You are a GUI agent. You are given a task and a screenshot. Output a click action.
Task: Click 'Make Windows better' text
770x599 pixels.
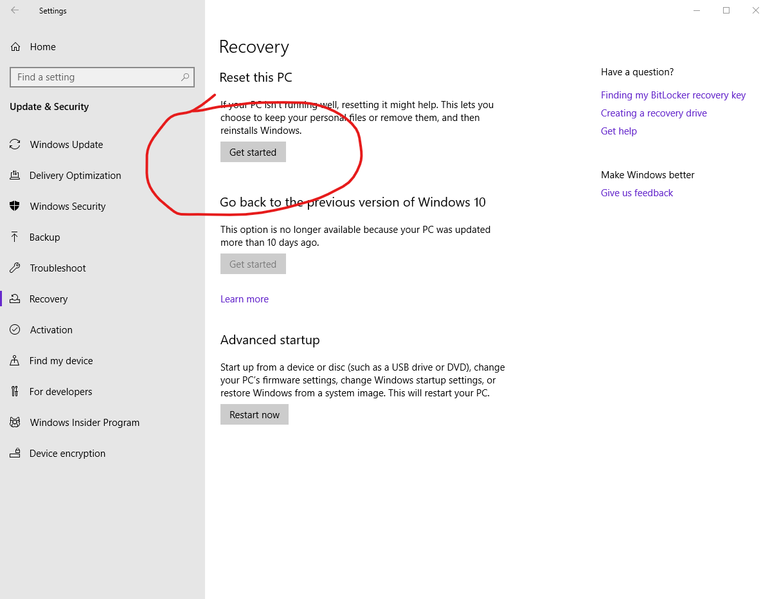pyautogui.click(x=648, y=175)
